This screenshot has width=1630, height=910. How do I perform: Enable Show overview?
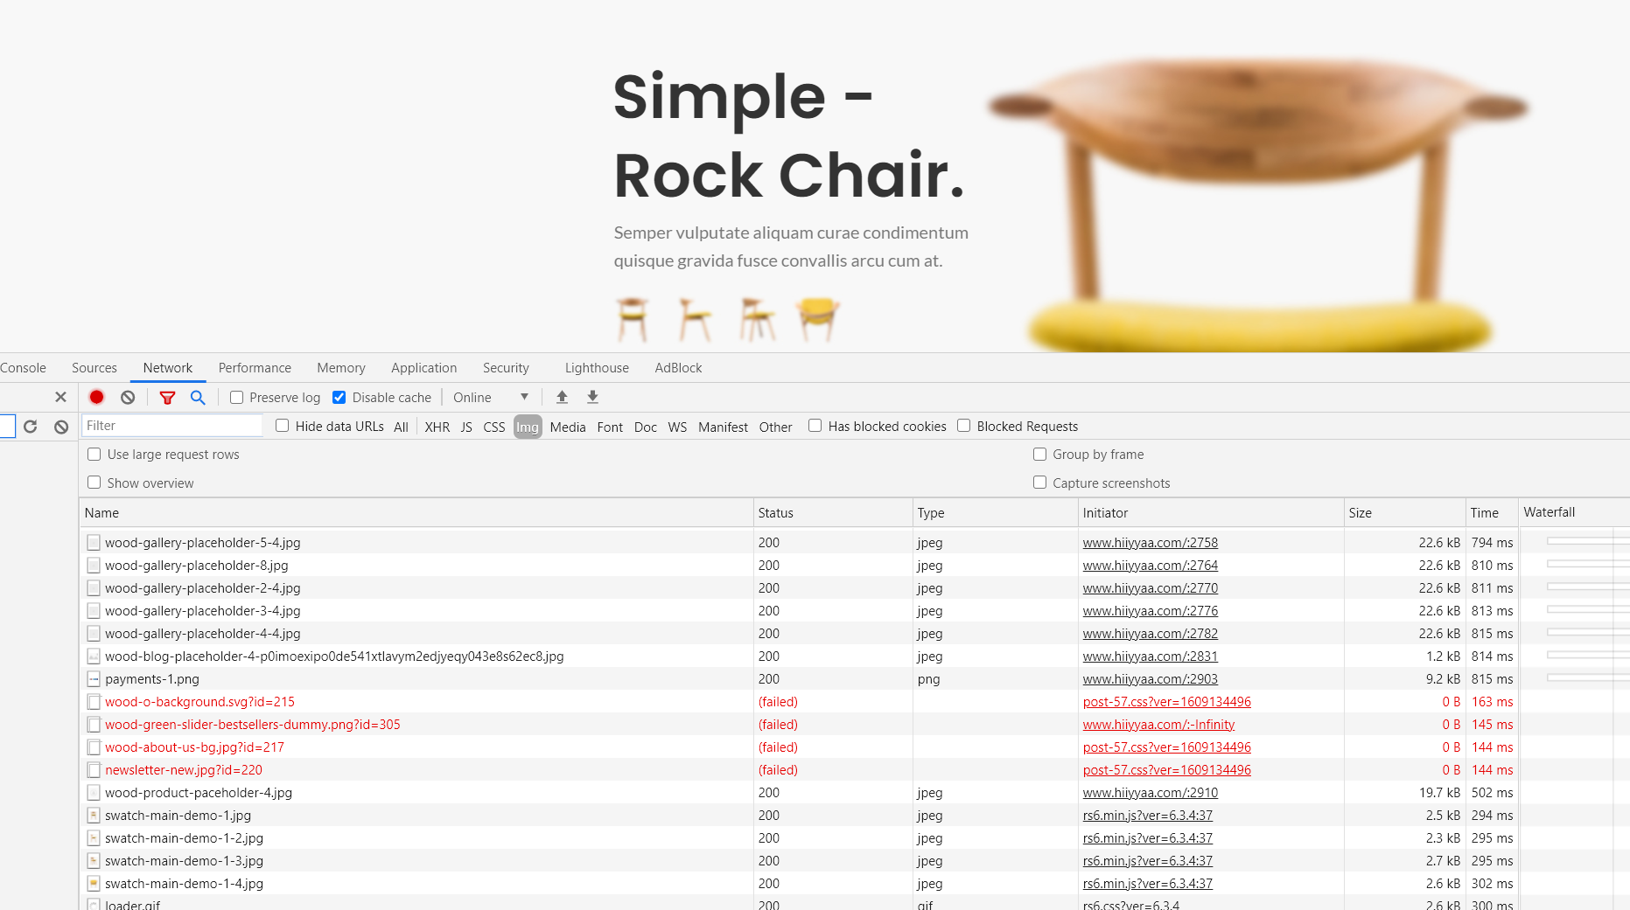(94, 483)
